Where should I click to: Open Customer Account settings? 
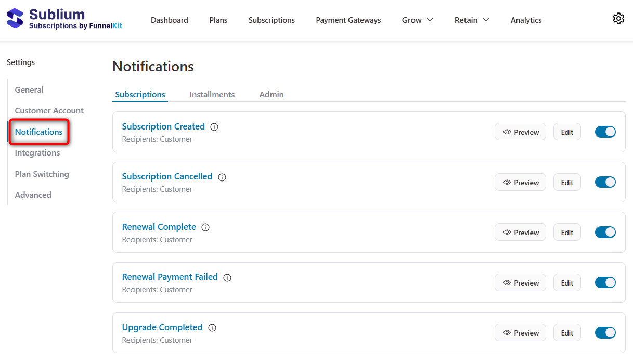(x=49, y=111)
